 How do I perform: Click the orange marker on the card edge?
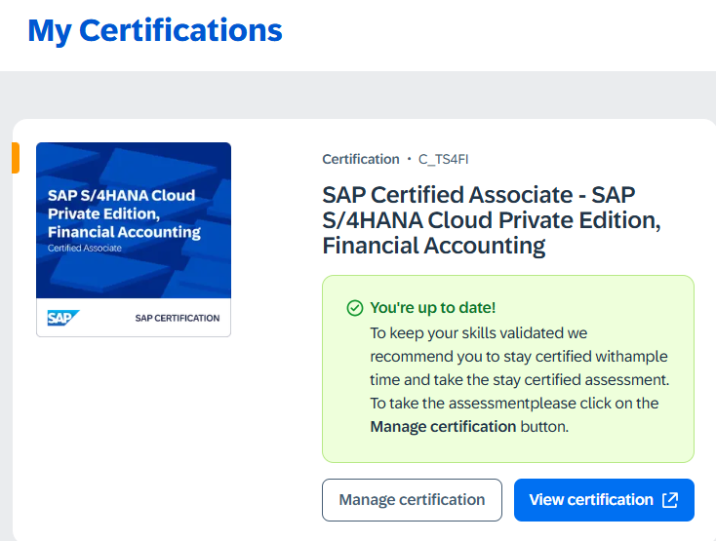16,158
